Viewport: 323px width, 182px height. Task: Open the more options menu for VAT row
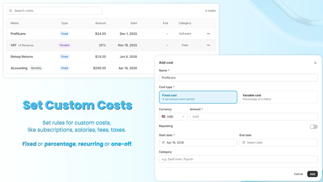[x=208, y=45]
